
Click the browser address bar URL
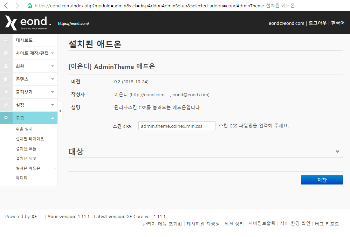(x=149, y=6)
